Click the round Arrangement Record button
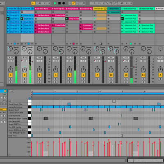This screenshot has width=164, height=164. coord(64,3)
